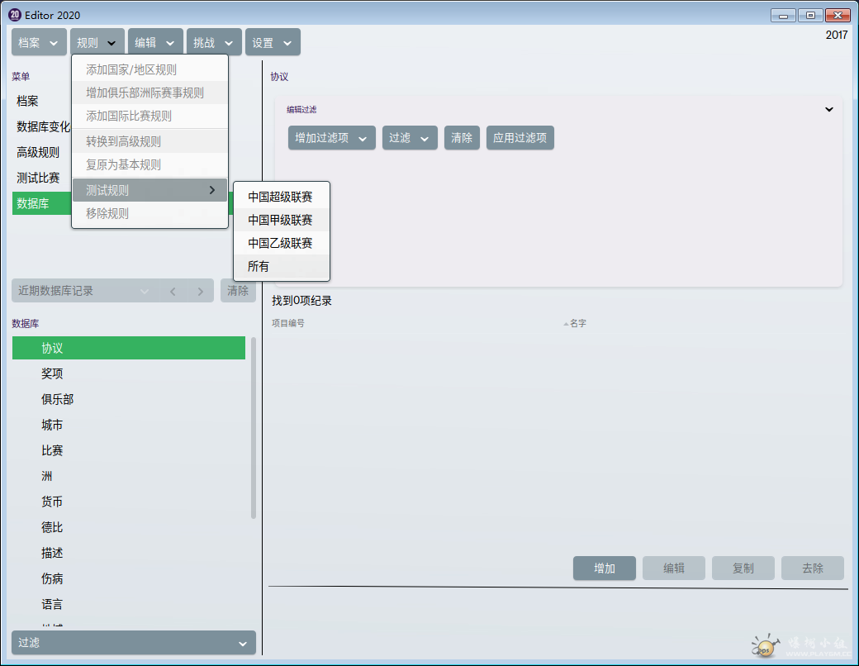Open the 测试规则 submenu arrow
Viewport: 859px width, 666px height.
pyautogui.click(x=212, y=190)
